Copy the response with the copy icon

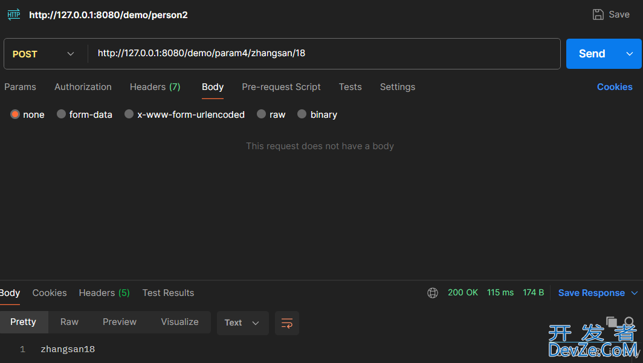612,321
